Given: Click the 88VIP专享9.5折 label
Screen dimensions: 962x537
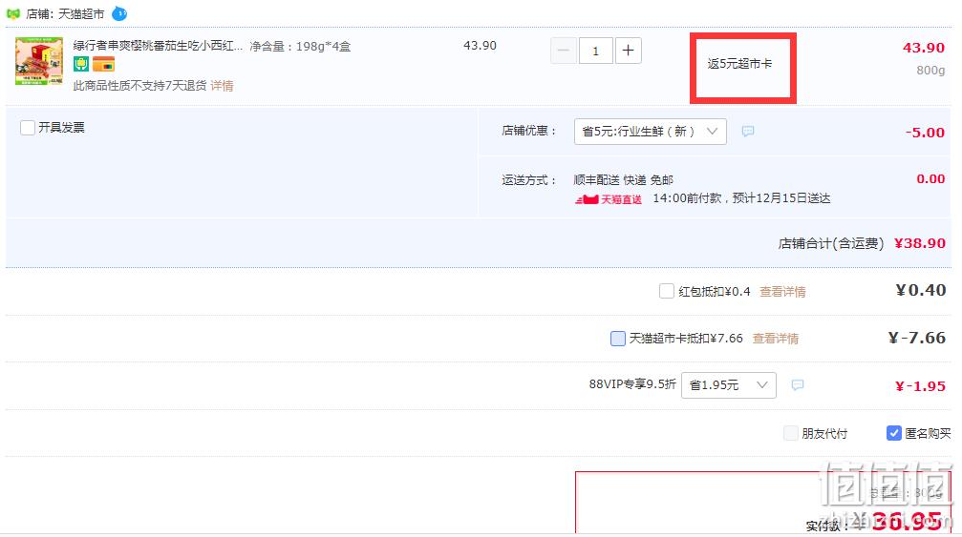Looking at the screenshot, I should pos(631,384).
